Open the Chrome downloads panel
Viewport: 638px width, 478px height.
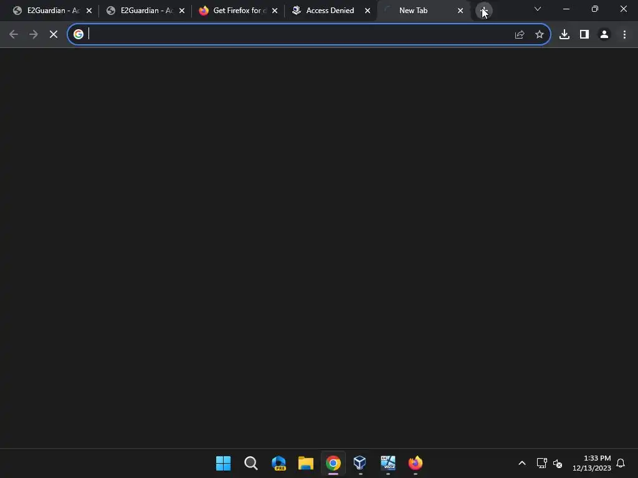(564, 35)
